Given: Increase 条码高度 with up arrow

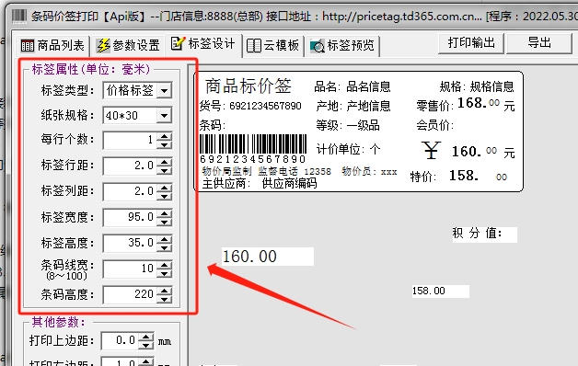Looking at the screenshot, I should pyautogui.click(x=165, y=291).
